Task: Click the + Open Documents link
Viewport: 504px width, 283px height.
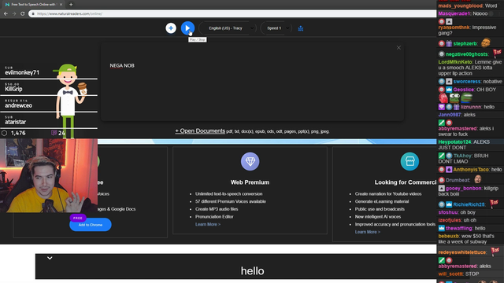Action: pos(200,131)
